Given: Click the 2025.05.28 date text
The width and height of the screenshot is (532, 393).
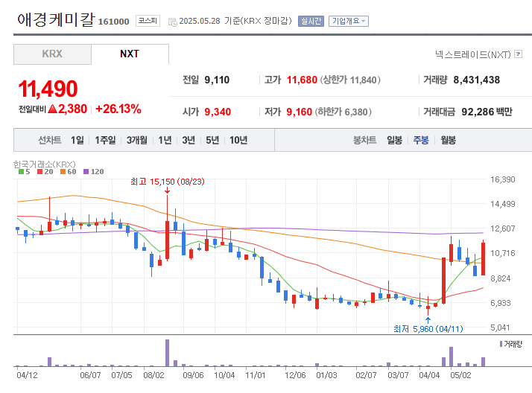Looking at the screenshot, I should click(x=200, y=21).
